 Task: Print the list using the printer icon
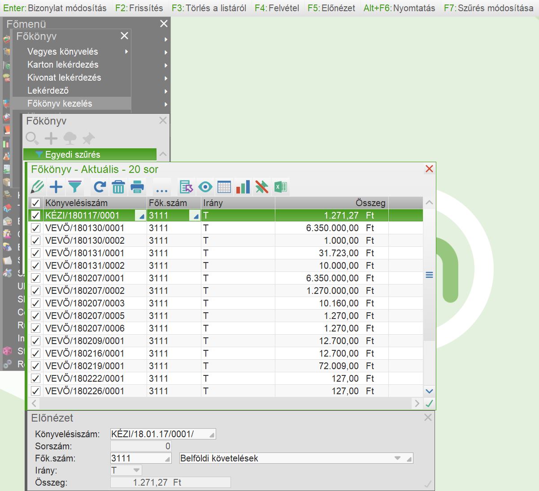(137, 186)
